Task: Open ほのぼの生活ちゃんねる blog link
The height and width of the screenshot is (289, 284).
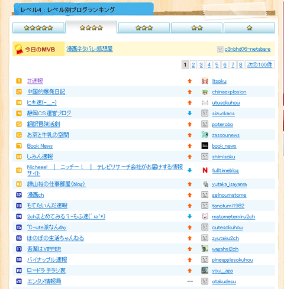Action: pos(56,238)
